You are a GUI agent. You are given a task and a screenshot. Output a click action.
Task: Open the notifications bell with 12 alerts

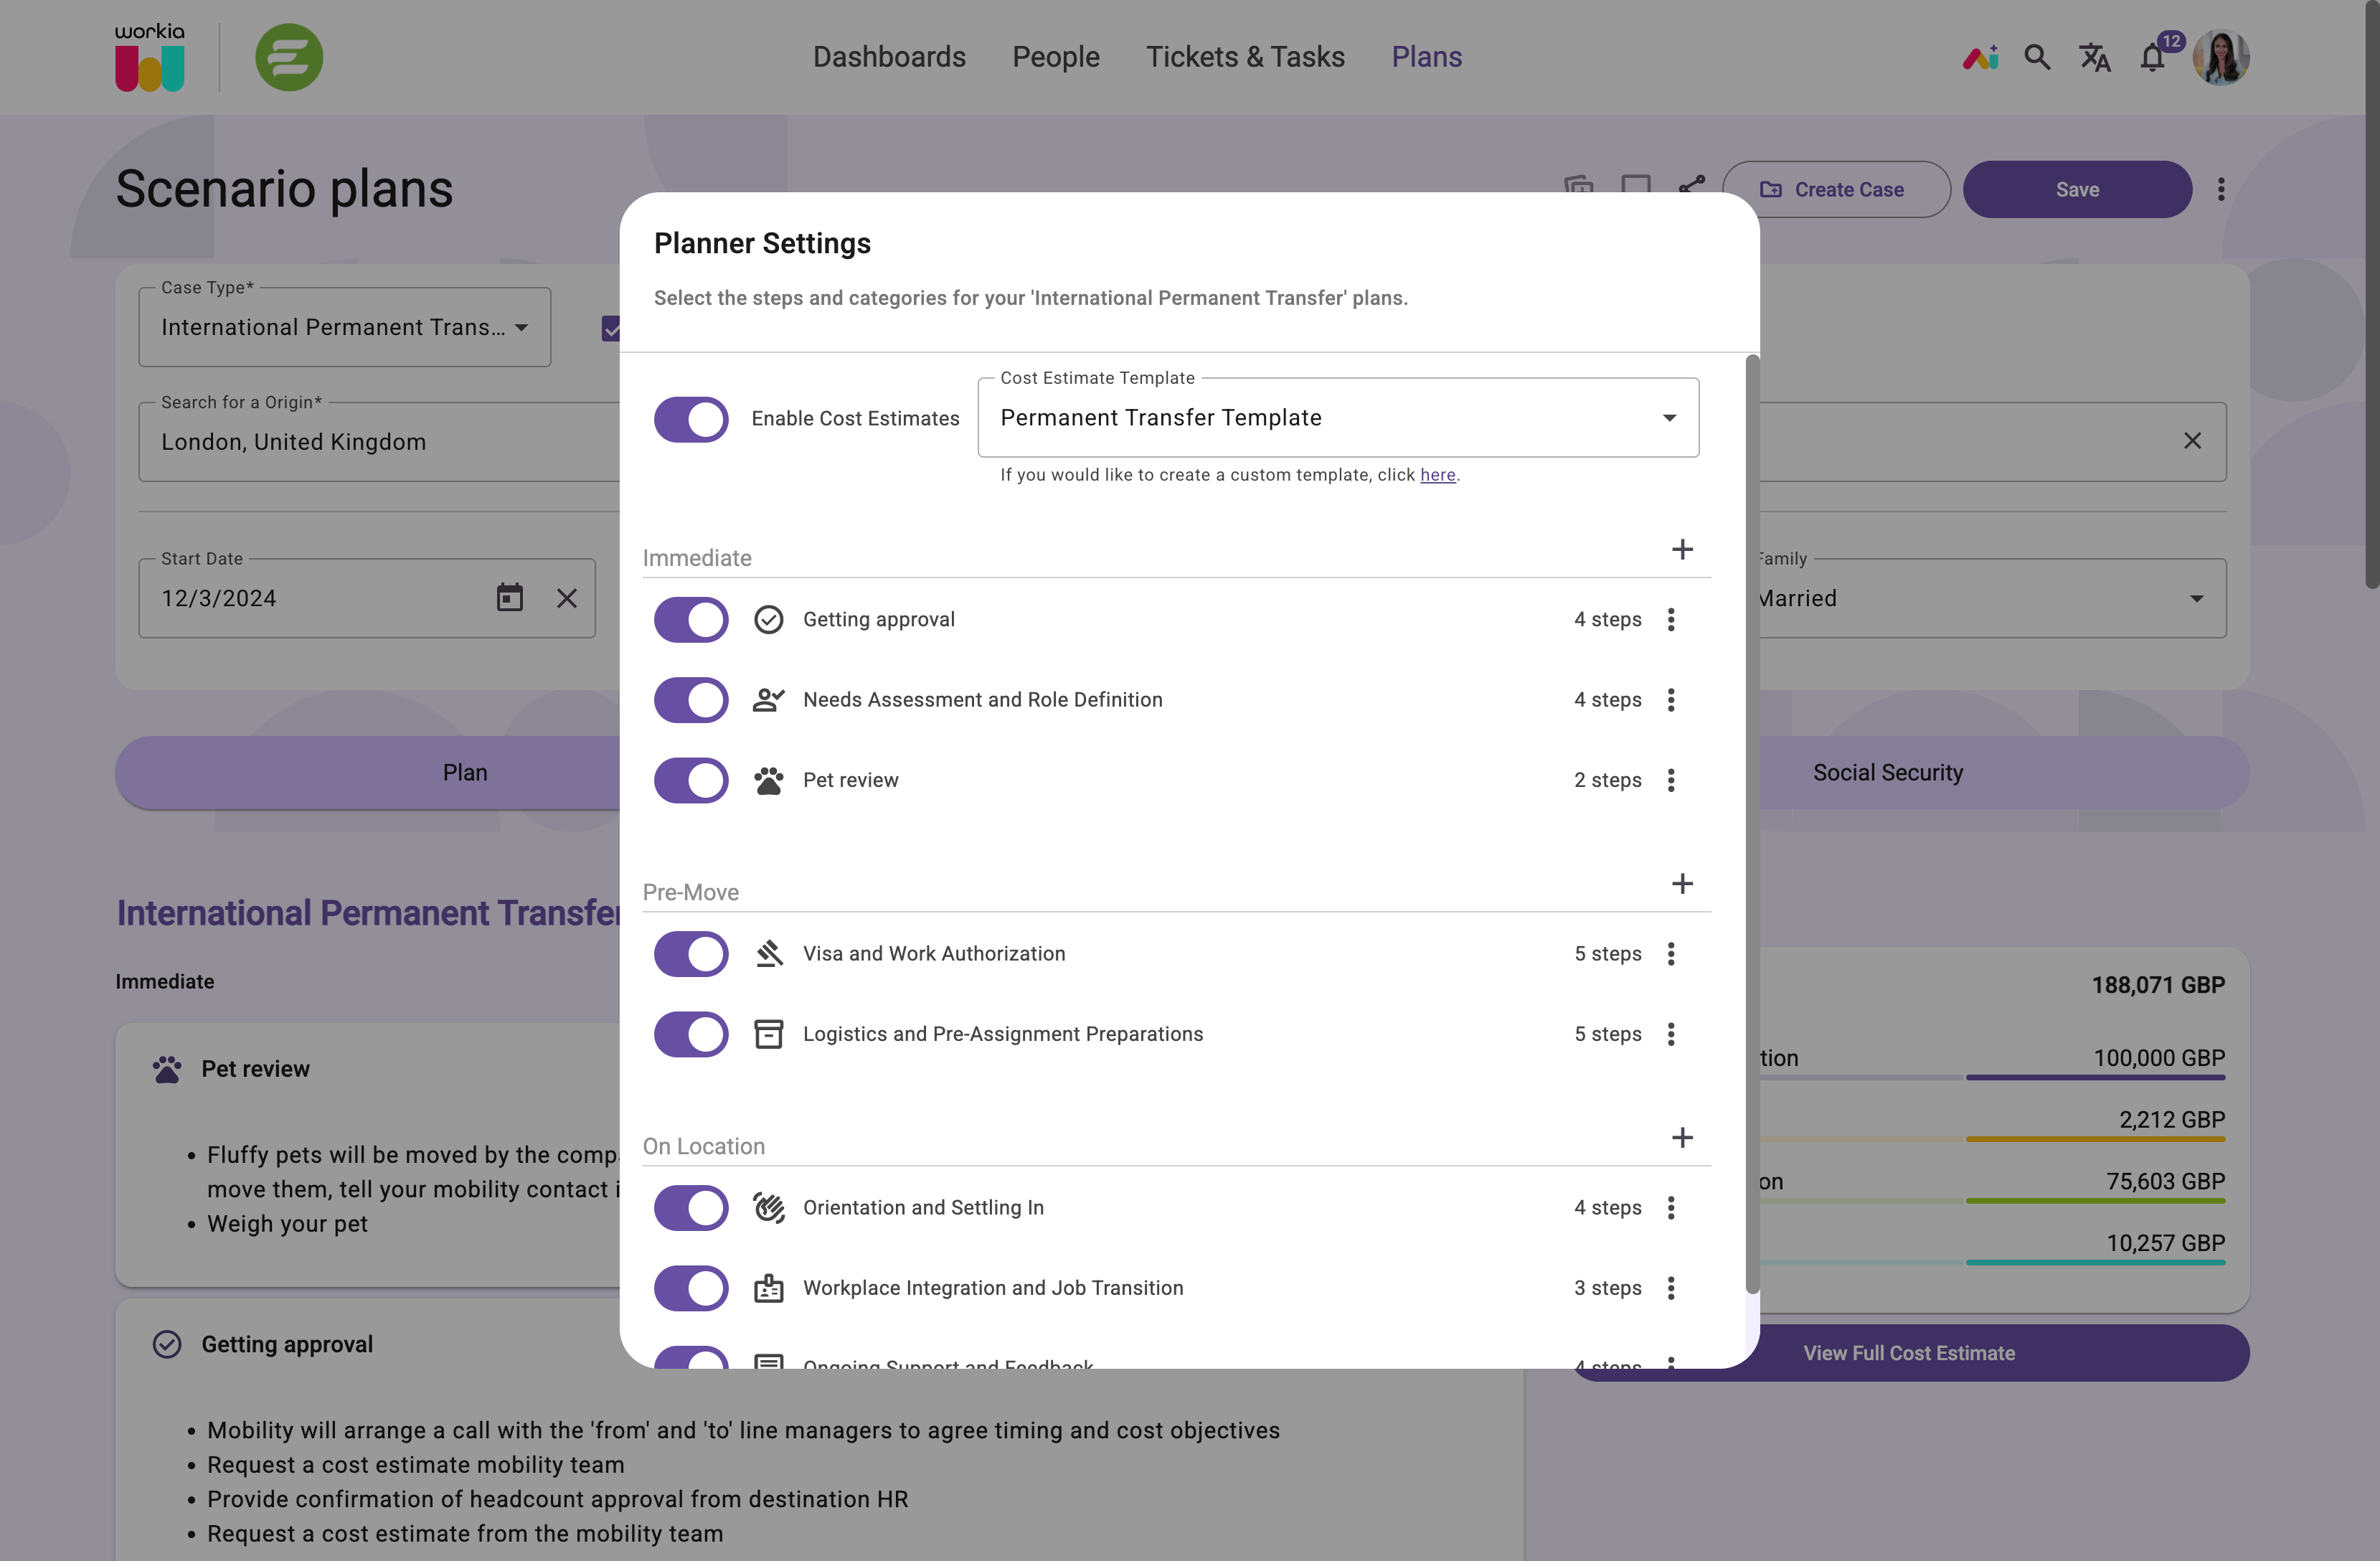[2152, 57]
